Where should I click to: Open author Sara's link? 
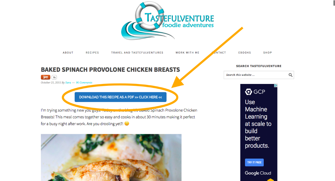click(x=68, y=83)
